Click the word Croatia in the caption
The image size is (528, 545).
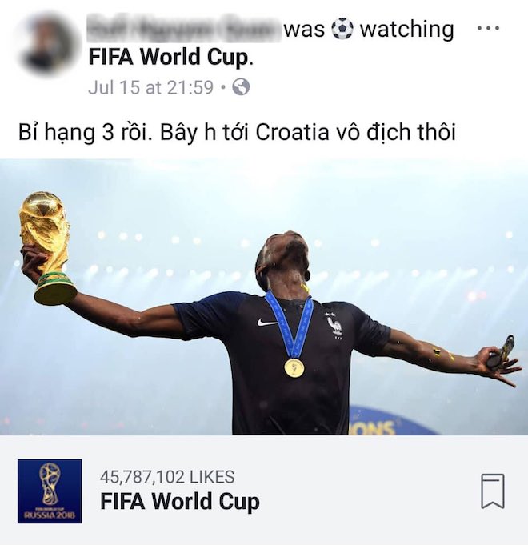(x=292, y=132)
